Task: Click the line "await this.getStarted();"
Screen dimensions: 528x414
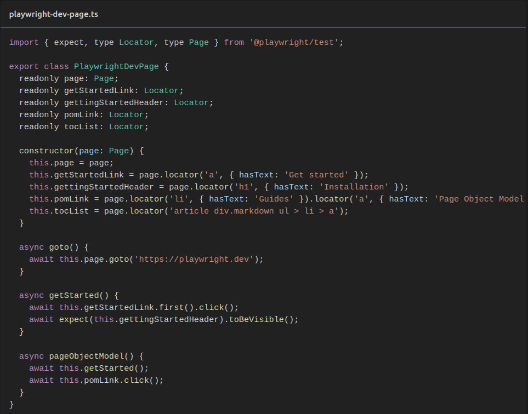Action: pos(89,368)
